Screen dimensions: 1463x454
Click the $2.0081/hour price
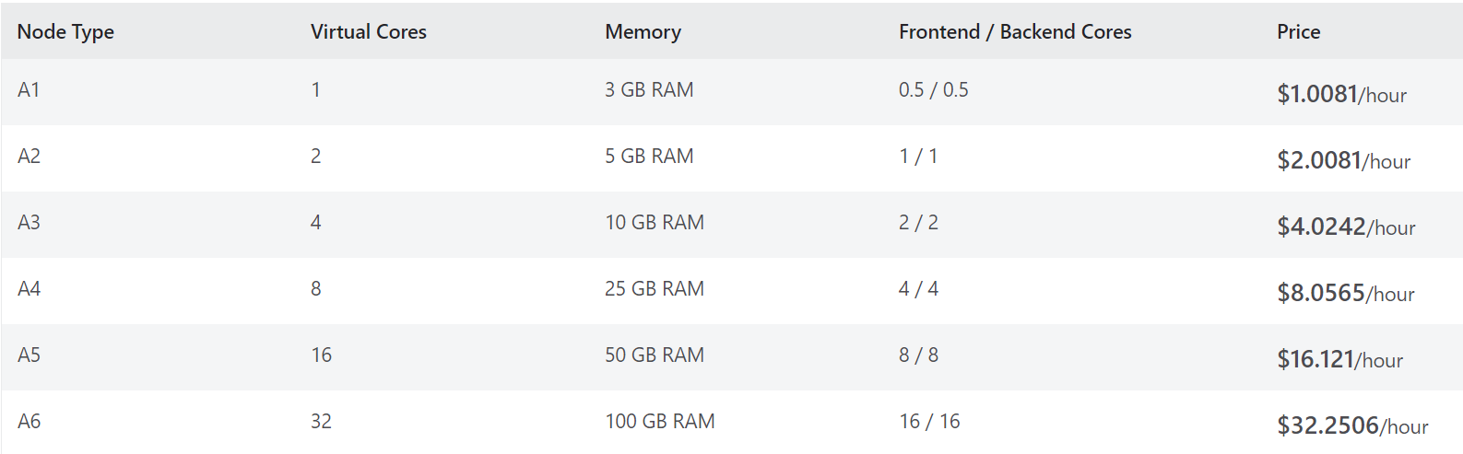1342,161
